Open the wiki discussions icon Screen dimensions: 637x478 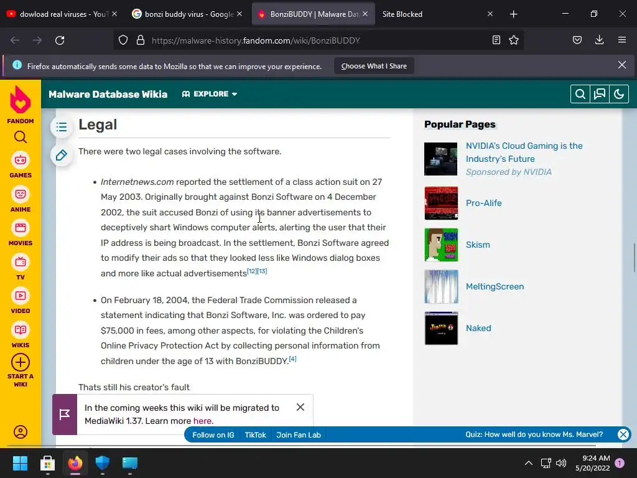[600, 95]
